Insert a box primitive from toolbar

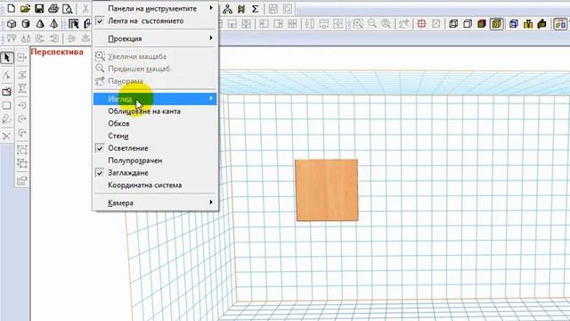click(x=12, y=24)
